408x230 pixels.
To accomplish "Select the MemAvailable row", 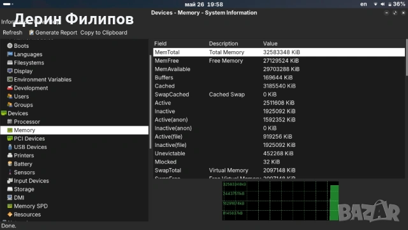I will 279,69.
